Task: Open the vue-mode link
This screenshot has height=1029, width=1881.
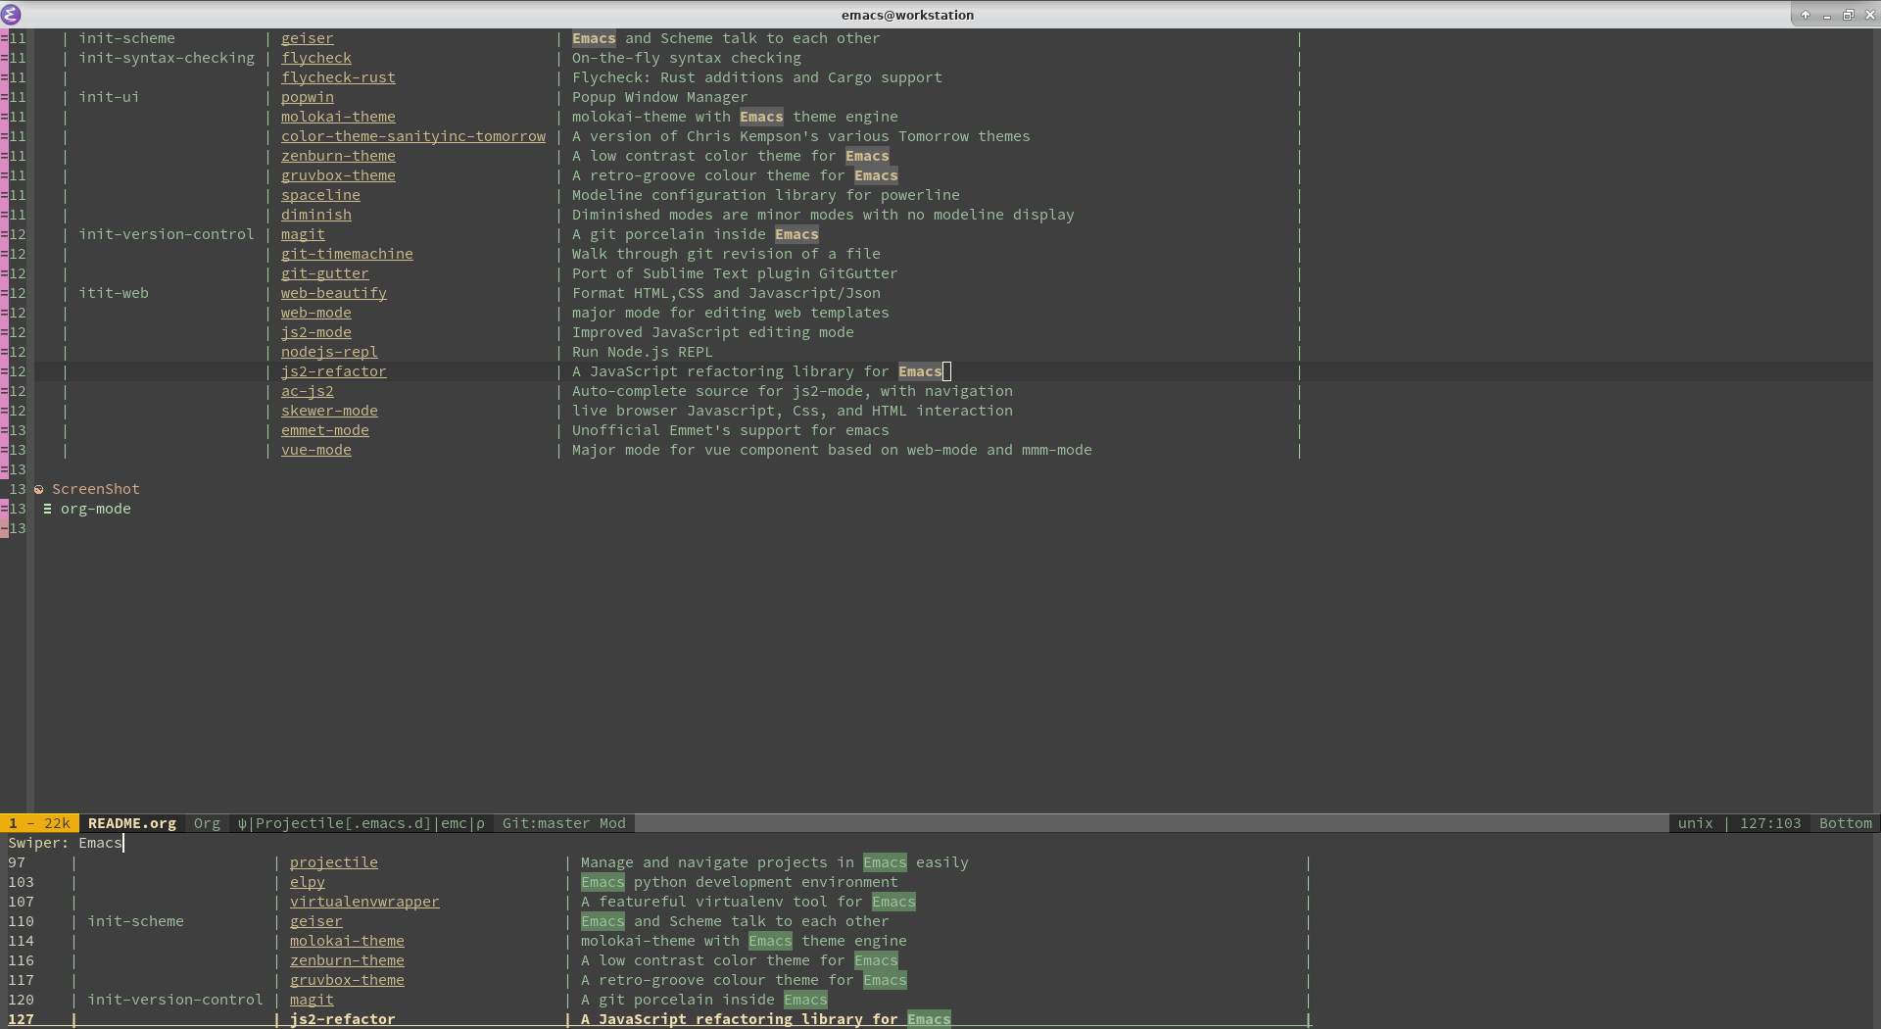Action: [316, 450]
